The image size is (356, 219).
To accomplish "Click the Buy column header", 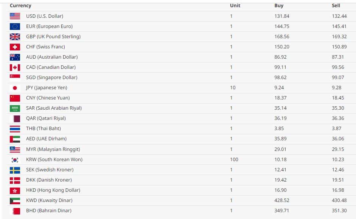I will click(x=279, y=6).
